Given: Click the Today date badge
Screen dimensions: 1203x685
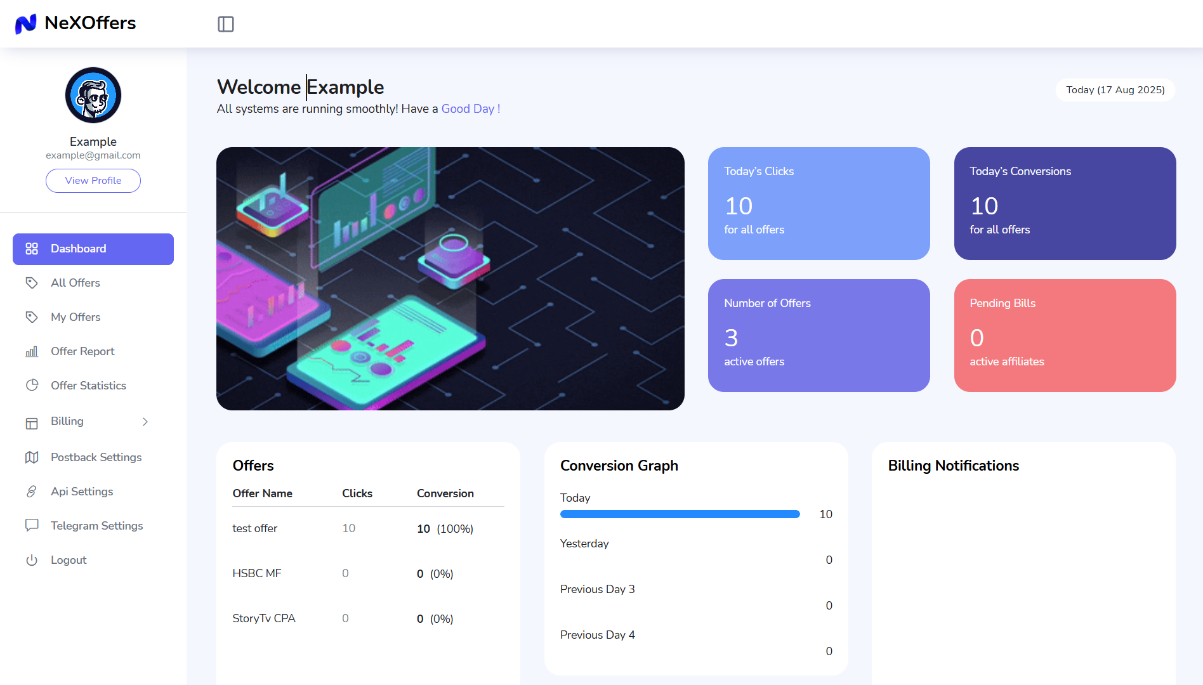Looking at the screenshot, I should (1115, 90).
